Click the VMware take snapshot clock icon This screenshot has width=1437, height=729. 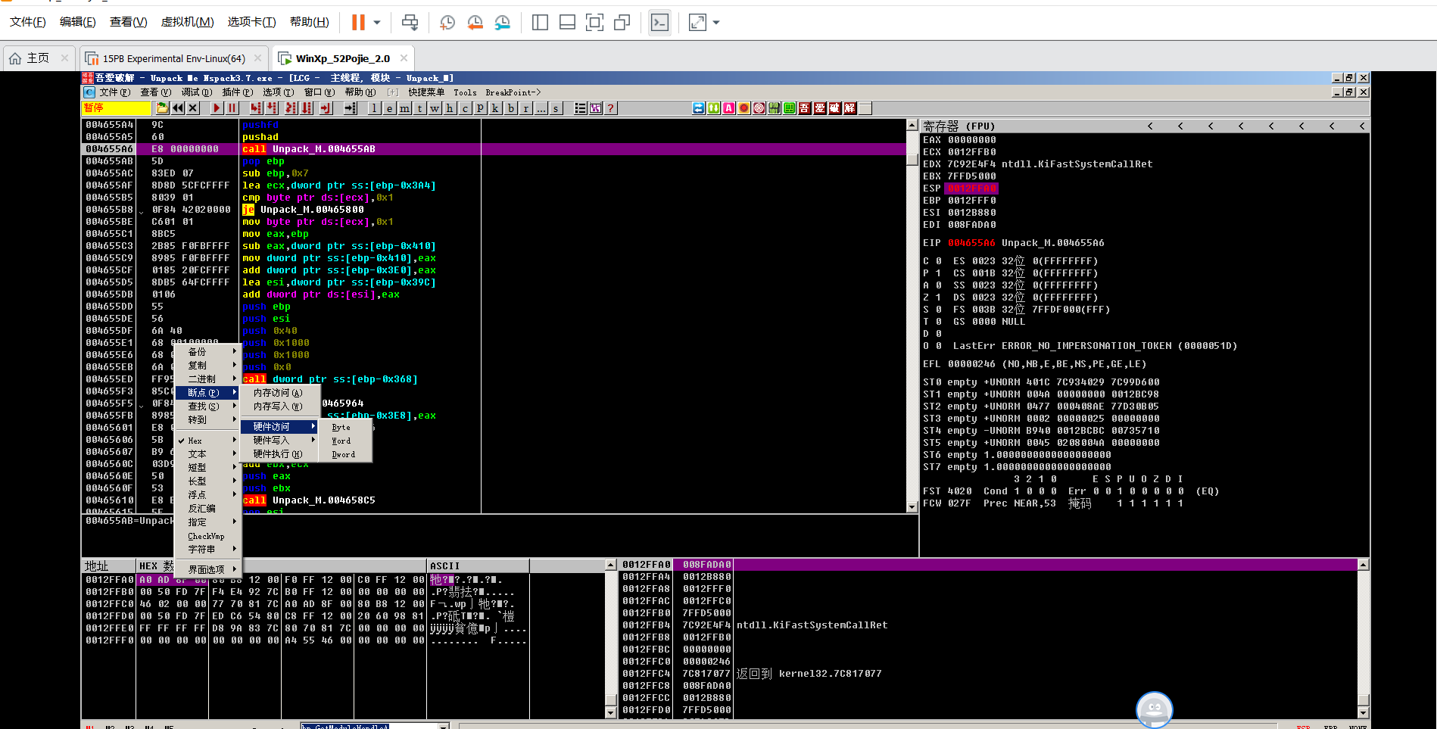(x=447, y=22)
